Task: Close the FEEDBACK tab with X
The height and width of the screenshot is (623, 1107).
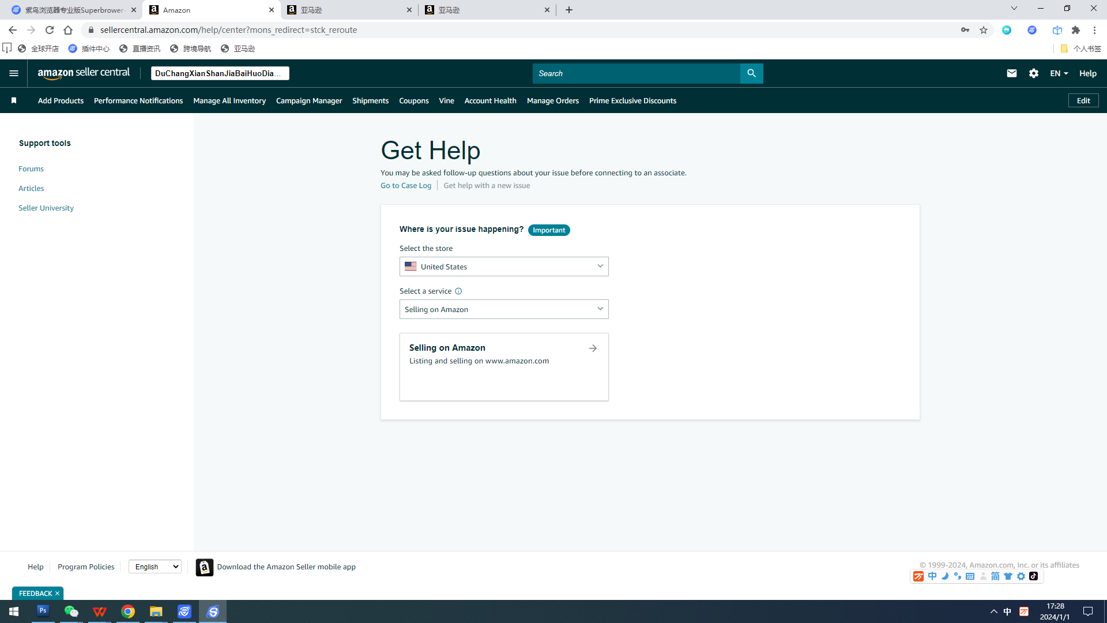Action: [x=57, y=593]
